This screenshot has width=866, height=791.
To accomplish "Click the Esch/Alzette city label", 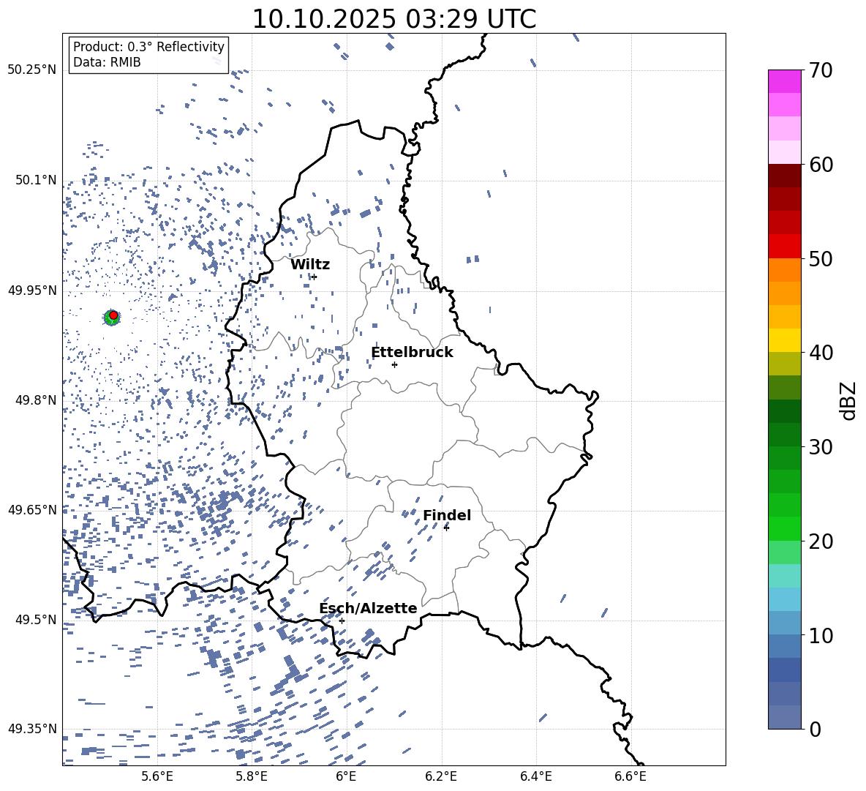I will click(368, 608).
